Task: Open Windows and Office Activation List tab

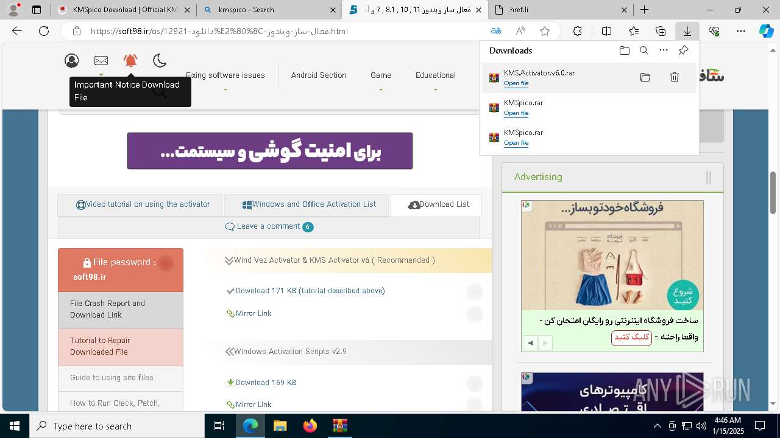Action: point(307,205)
